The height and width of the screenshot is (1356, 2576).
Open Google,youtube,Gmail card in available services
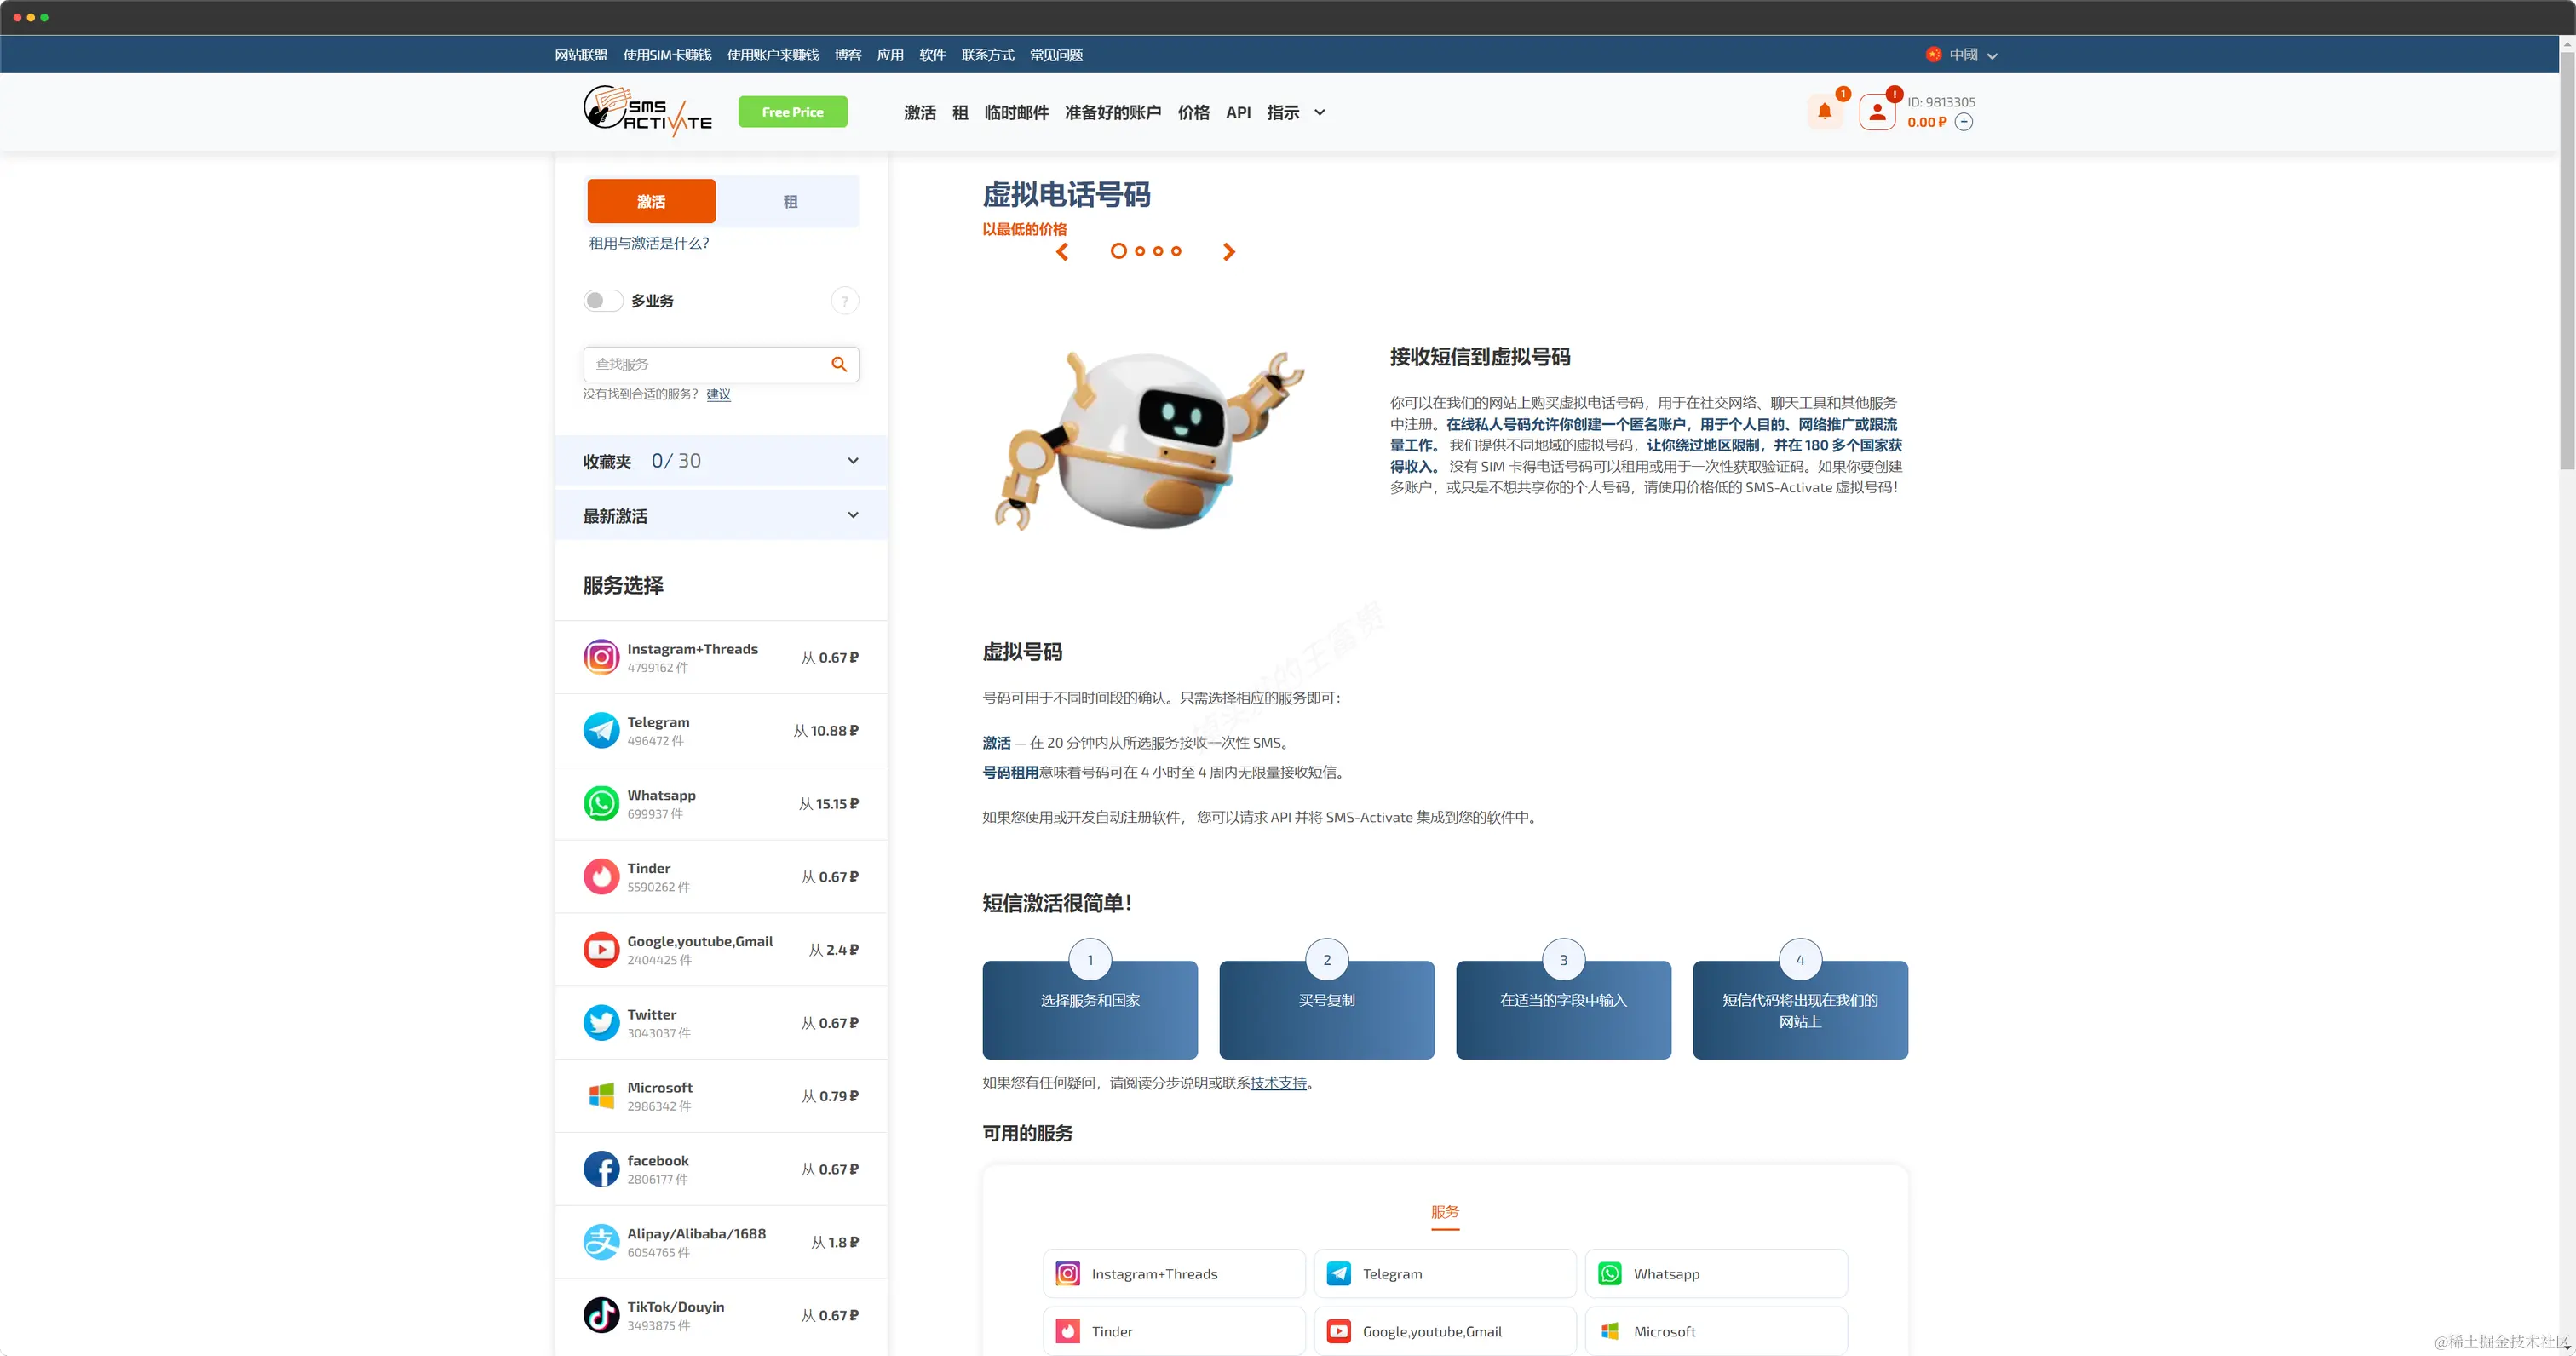pos(1445,1331)
